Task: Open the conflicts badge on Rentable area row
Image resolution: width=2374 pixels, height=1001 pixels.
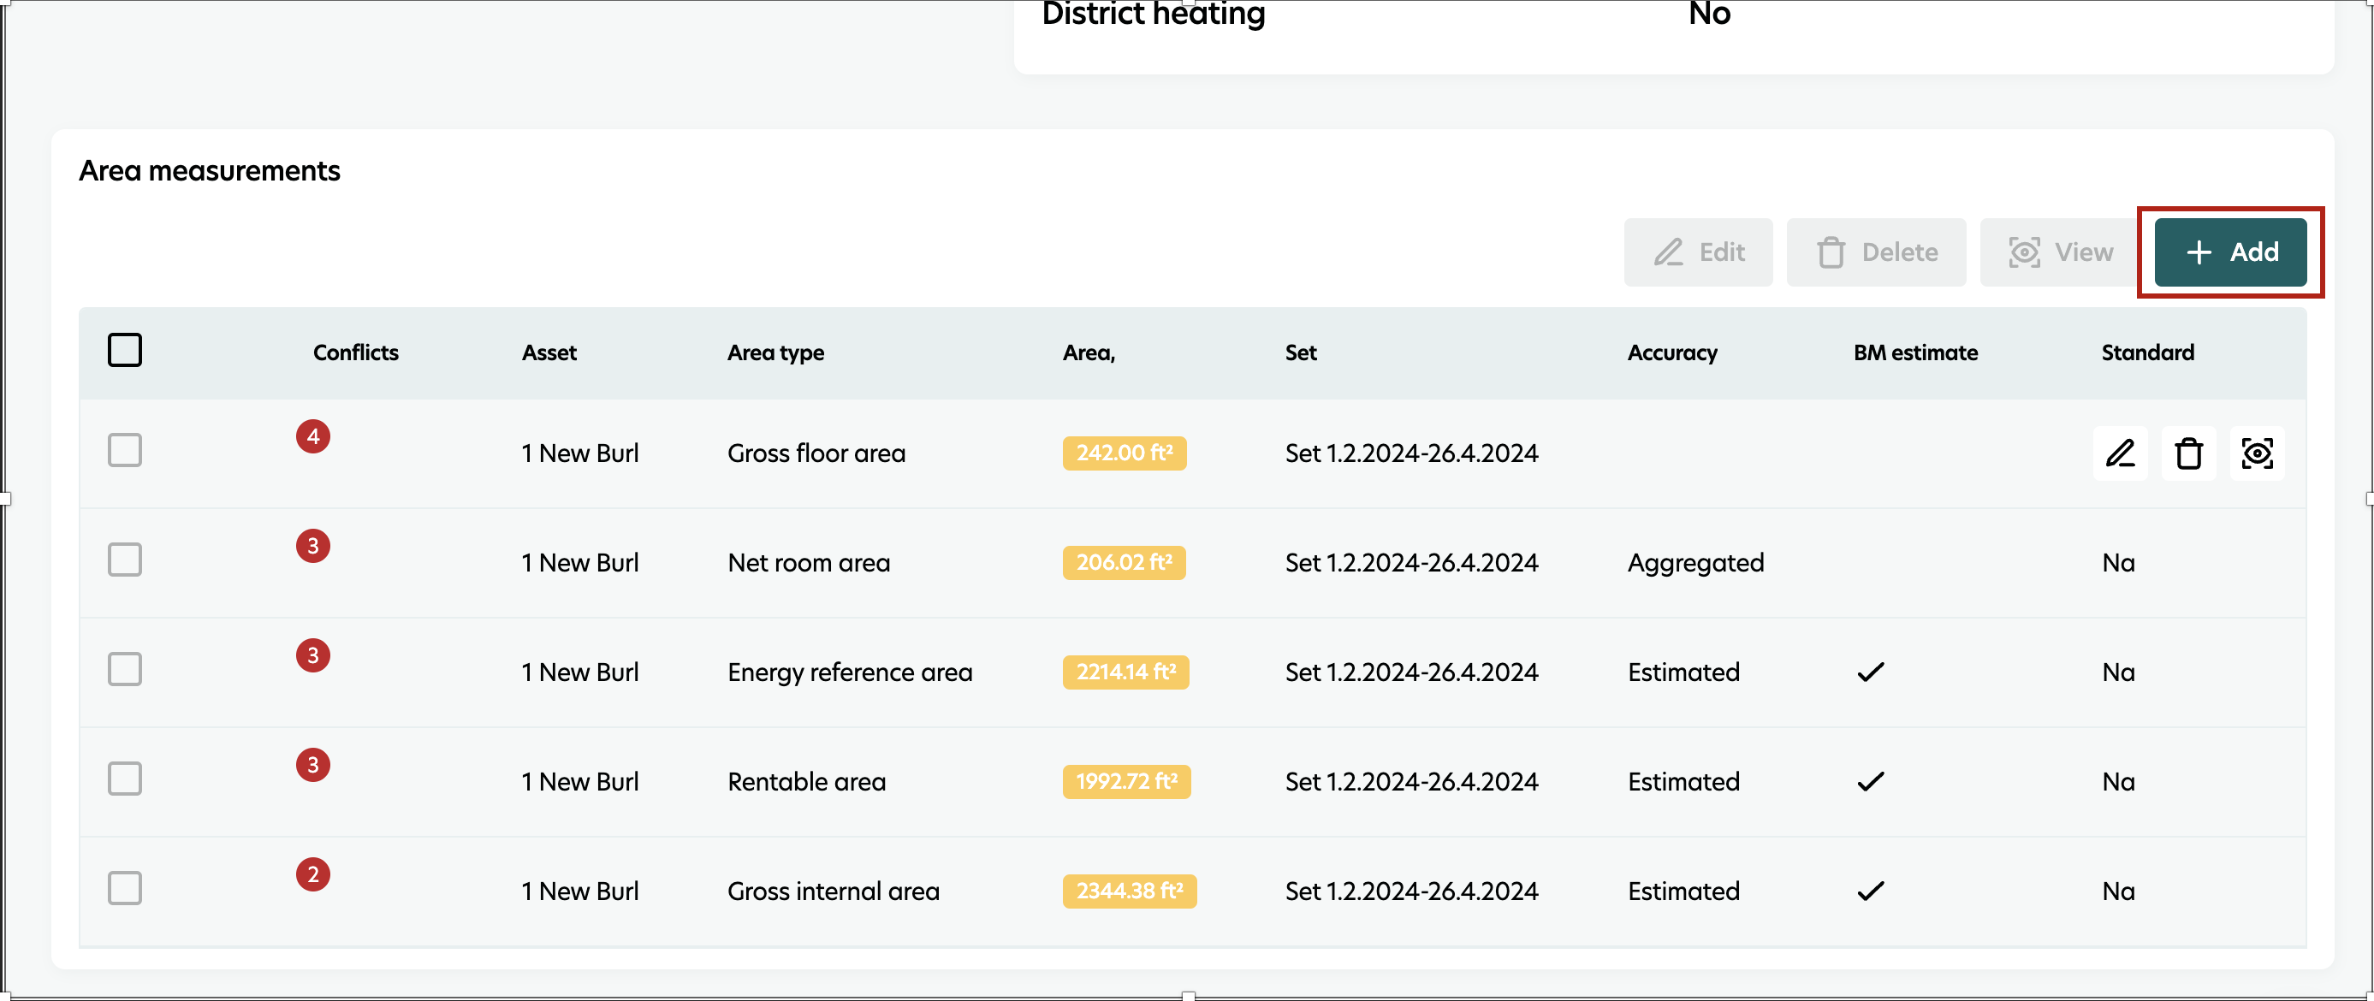Action: pos(313,765)
